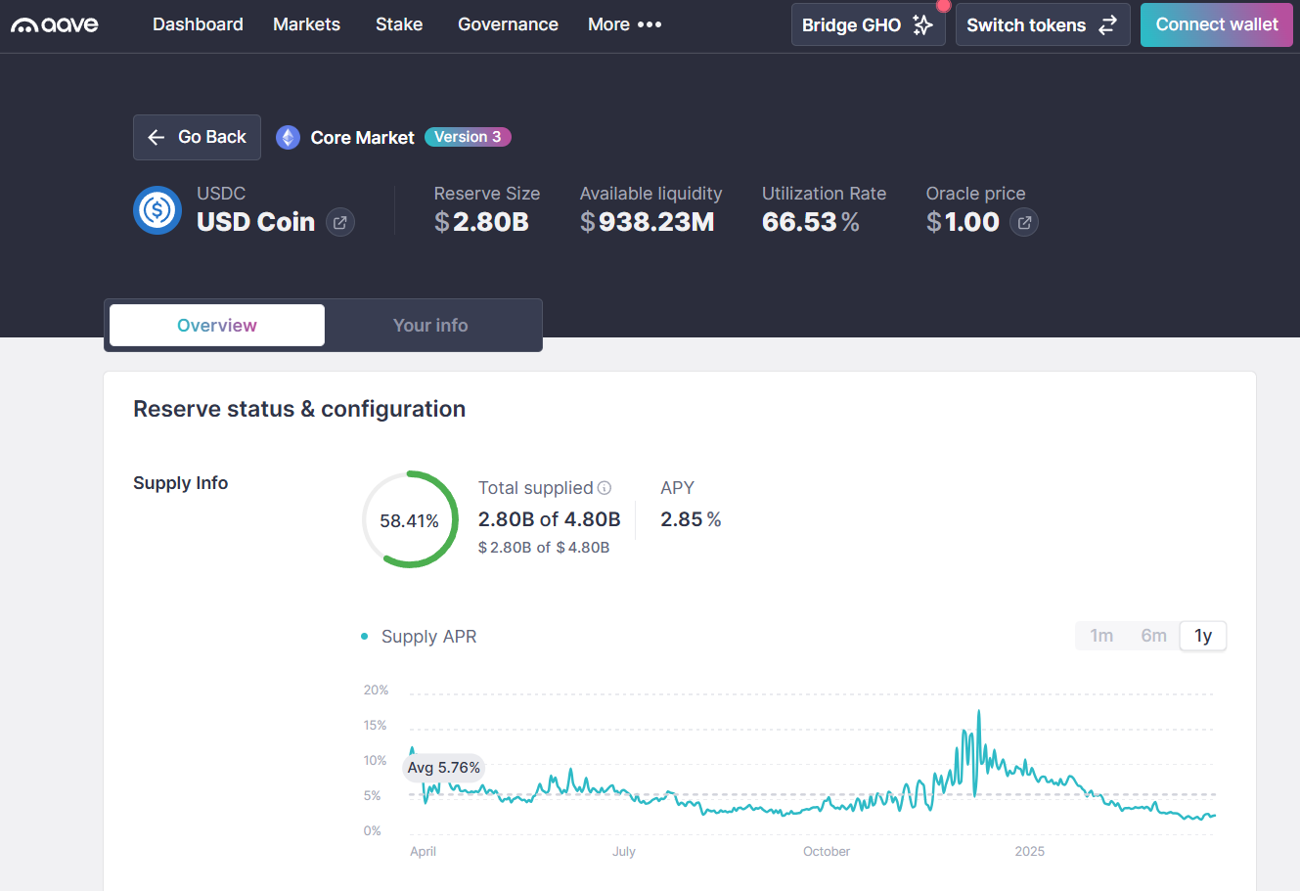This screenshot has height=891, width=1300.
Task: Click the red notification dot on Bridge GHO
Action: 943,5
